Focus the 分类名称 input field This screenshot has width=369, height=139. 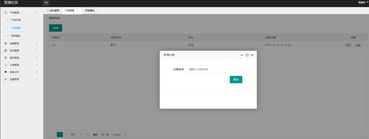214,69
